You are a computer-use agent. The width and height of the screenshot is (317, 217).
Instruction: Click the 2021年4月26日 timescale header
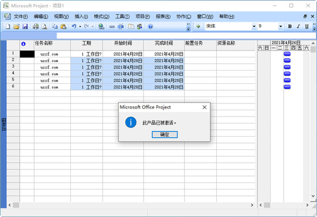pyautogui.click(x=286, y=42)
